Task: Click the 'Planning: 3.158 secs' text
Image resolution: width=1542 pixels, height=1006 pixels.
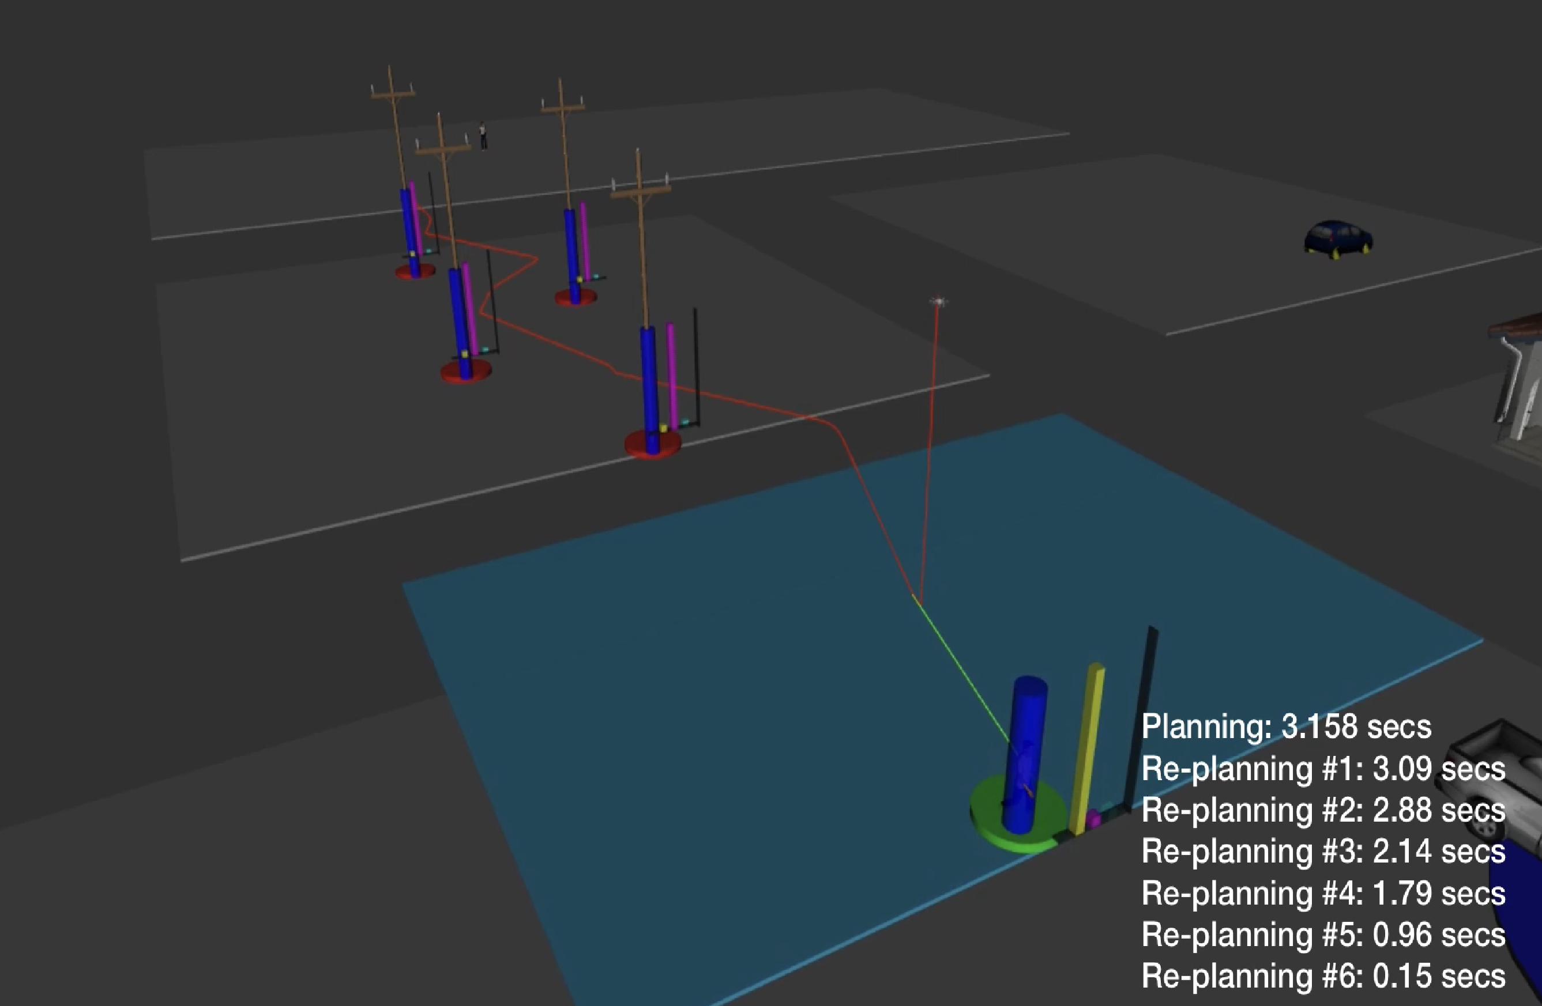Action: [x=1286, y=727]
